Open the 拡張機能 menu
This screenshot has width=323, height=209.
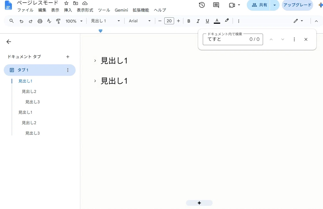(141, 10)
